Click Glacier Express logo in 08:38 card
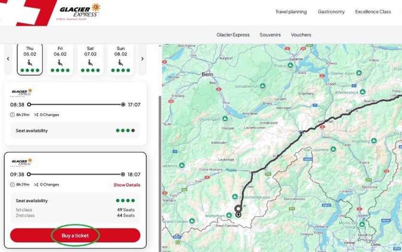The height and width of the screenshot is (252, 402). pos(22,92)
